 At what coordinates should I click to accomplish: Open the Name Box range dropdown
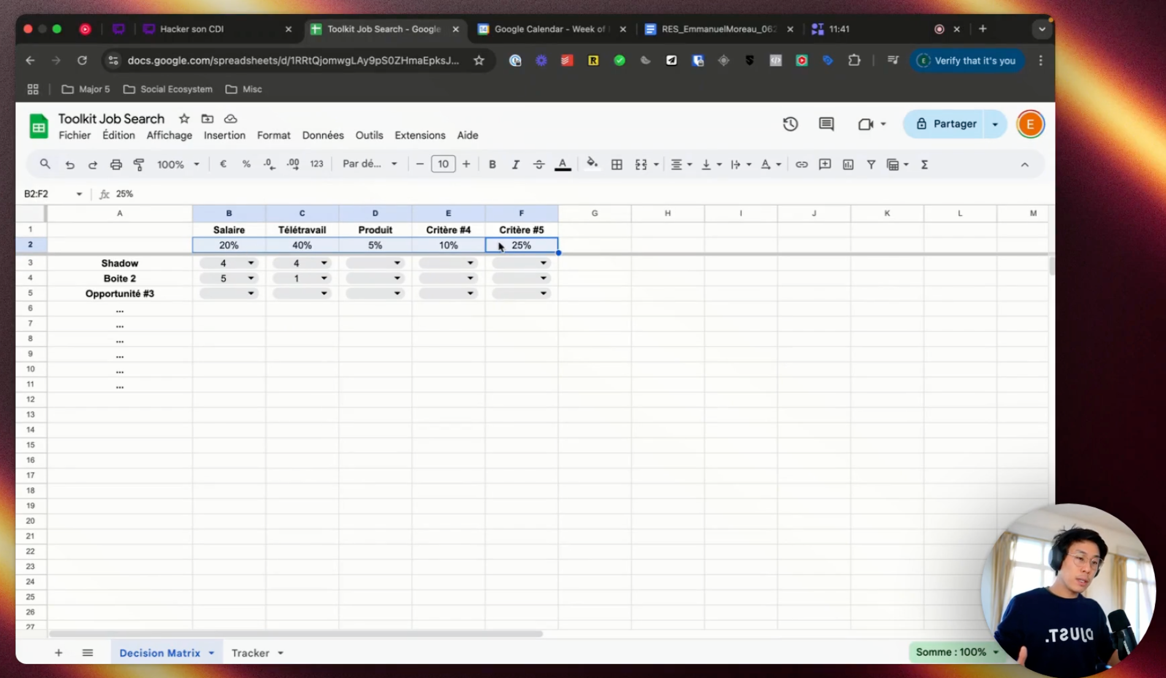coord(79,194)
